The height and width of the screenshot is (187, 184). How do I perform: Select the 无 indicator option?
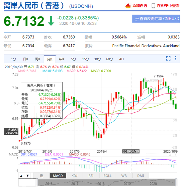click(41, 176)
